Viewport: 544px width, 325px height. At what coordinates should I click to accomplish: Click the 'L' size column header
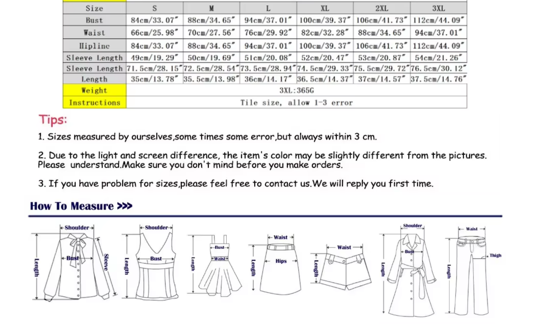coord(268,8)
